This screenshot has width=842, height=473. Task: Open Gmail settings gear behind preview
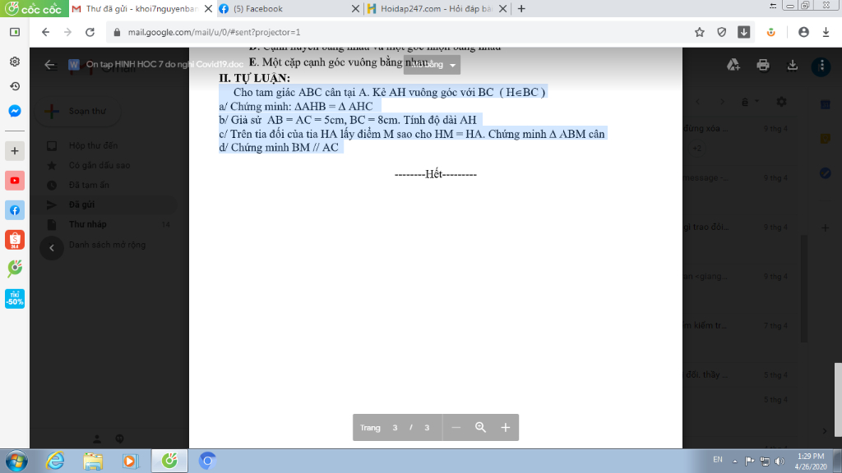coord(781,101)
